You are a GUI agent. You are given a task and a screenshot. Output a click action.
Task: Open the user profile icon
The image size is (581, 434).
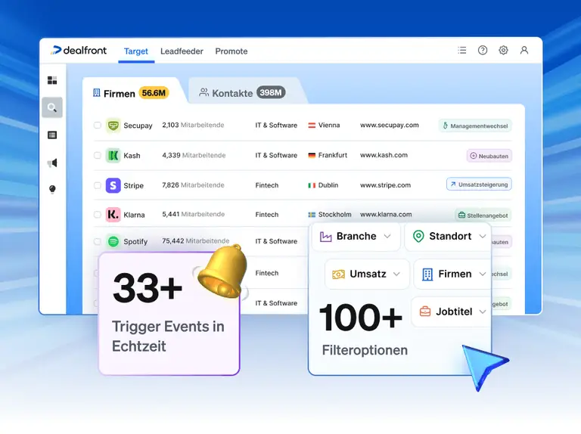pyautogui.click(x=524, y=51)
